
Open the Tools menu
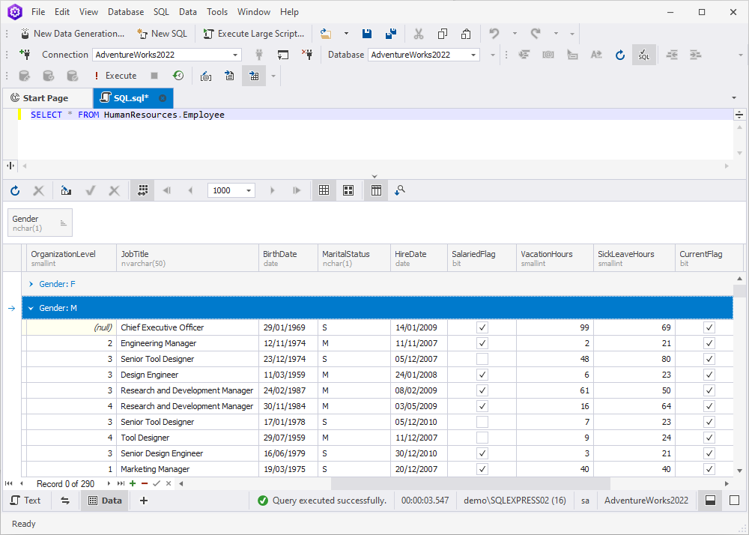[217, 12]
